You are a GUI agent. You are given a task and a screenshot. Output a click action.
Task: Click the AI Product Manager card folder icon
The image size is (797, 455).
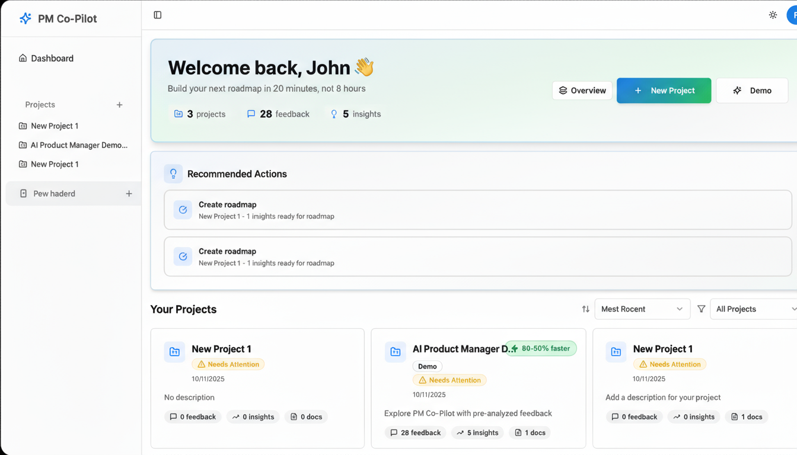click(x=395, y=352)
